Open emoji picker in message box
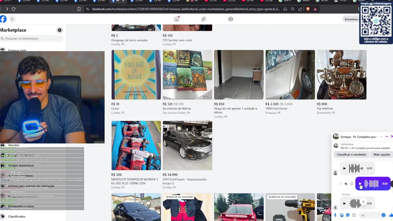 tap(383, 215)
